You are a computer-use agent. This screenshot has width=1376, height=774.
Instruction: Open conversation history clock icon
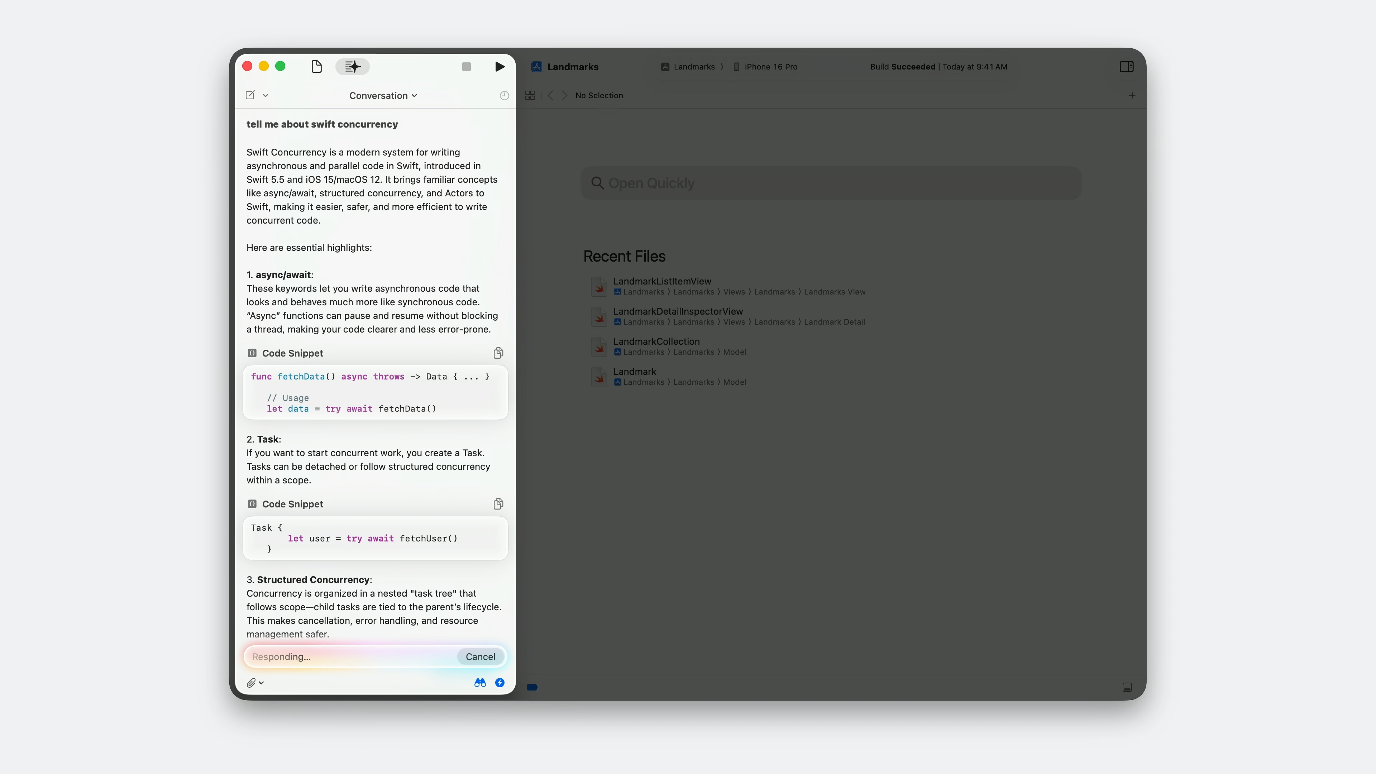[x=504, y=96]
